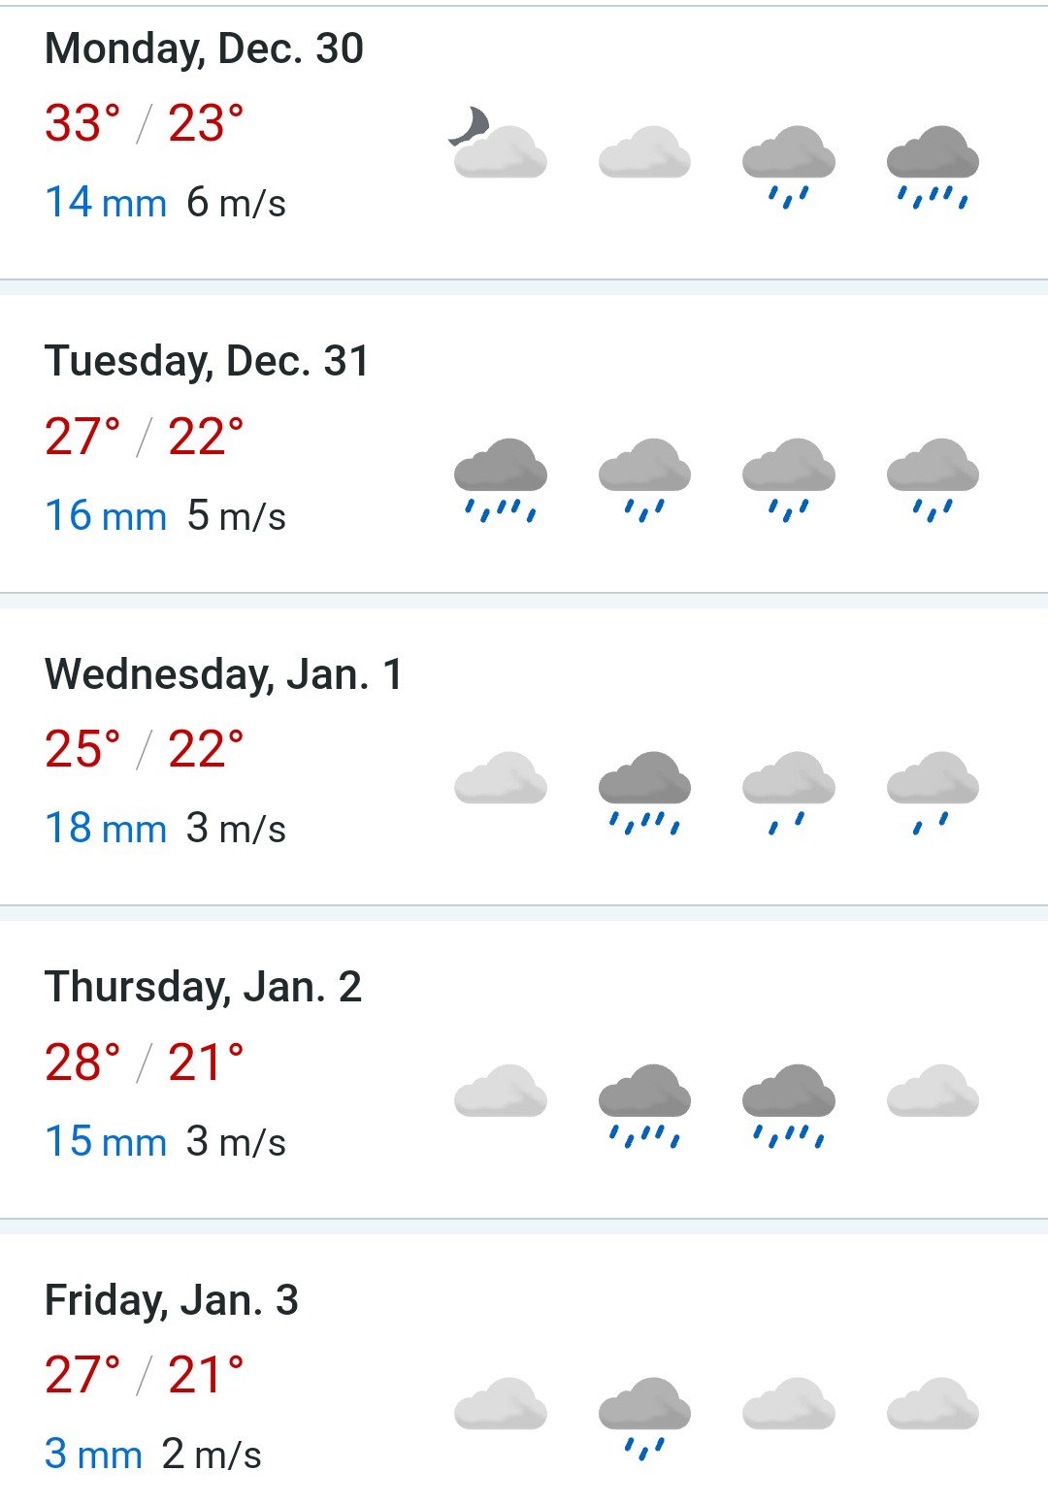Click Wednesday's first plain cloud icon

(x=501, y=777)
